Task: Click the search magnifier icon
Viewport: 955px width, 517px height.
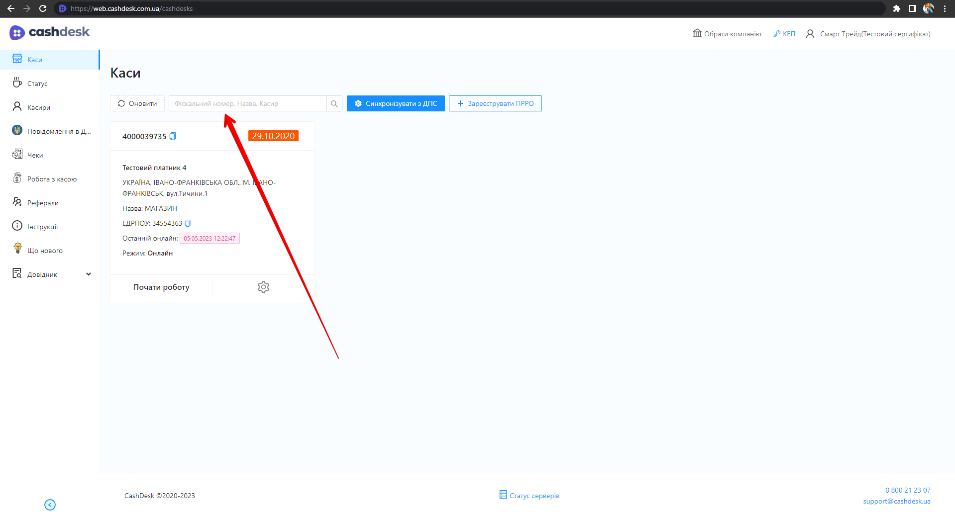Action: click(334, 103)
